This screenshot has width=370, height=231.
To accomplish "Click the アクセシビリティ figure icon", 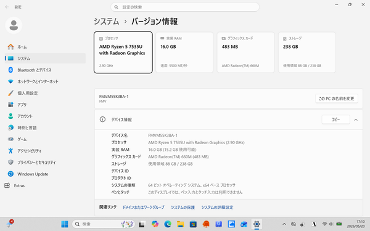I will coord(10,151).
